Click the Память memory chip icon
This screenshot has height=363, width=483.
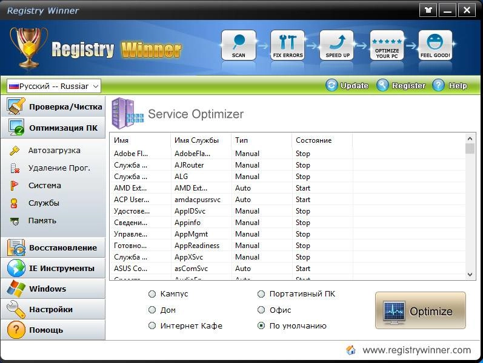point(15,221)
